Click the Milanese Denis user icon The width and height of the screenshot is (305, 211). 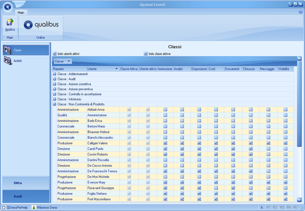click(x=34, y=207)
